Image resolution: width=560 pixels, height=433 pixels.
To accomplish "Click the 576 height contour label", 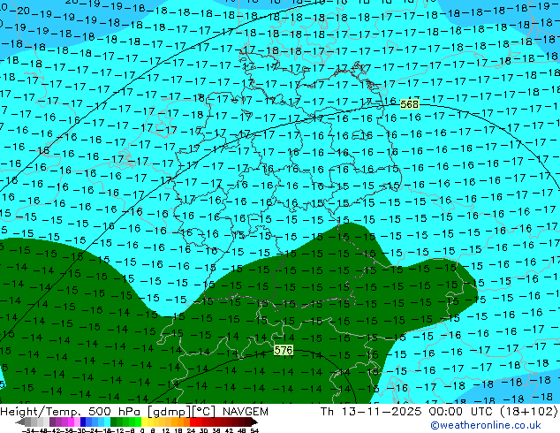I will click(x=284, y=350).
